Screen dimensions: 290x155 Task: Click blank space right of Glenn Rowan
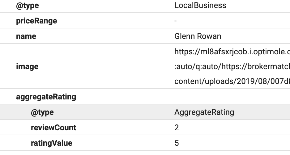click(x=257, y=36)
